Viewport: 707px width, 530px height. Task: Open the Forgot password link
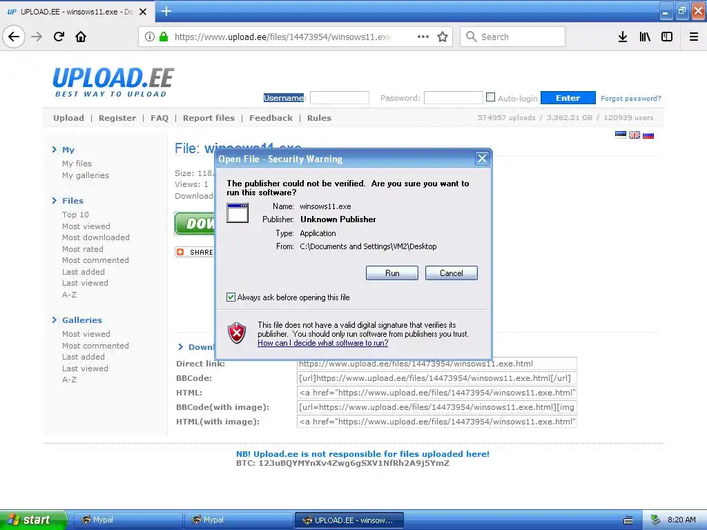(x=631, y=98)
